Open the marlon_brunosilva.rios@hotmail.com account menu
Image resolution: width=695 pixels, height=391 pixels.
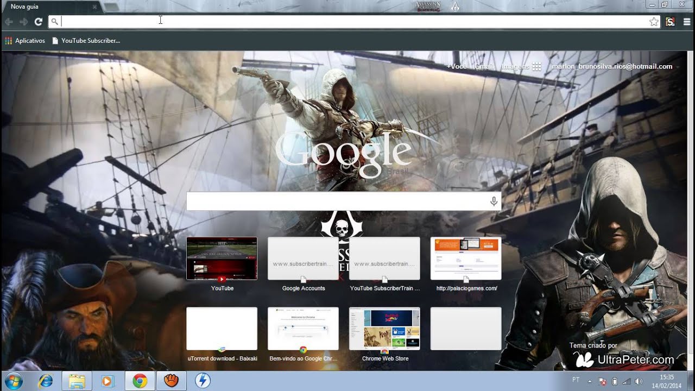click(612, 66)
